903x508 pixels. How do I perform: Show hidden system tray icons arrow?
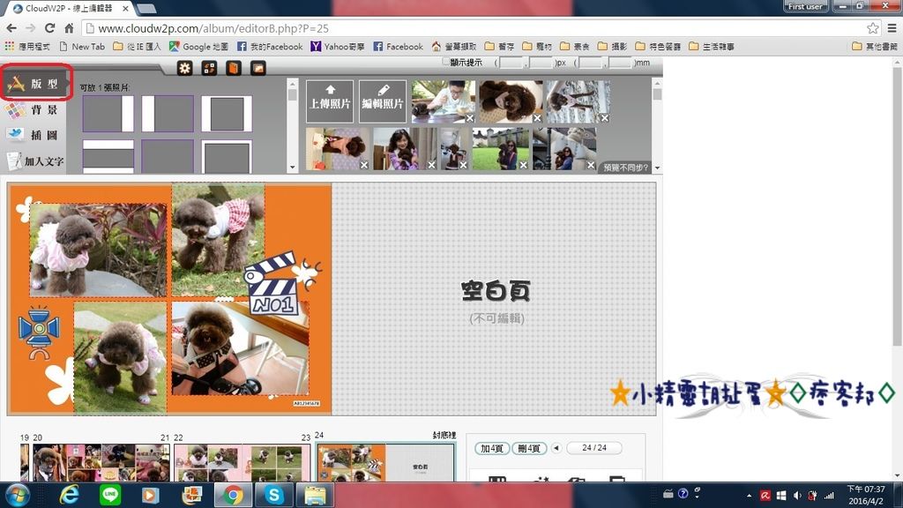click(x=749, y=496)
